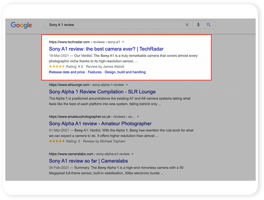Image resolution: width=264 pixels, height=200 pixels.
Task: Open dropdown arrow next to amateurphotographer.co.uk URL
Action: coord(138,117)
